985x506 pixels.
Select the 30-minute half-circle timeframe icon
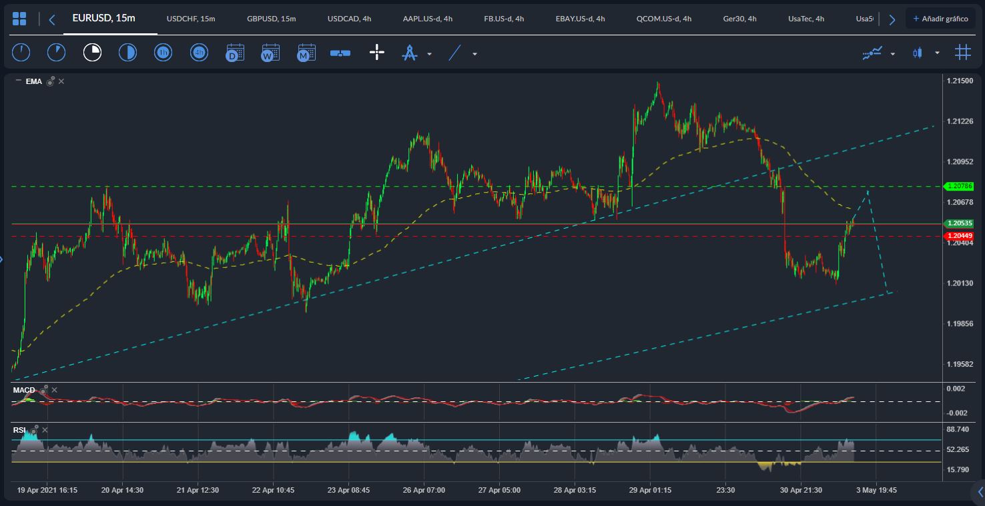[x=127, y=52]
